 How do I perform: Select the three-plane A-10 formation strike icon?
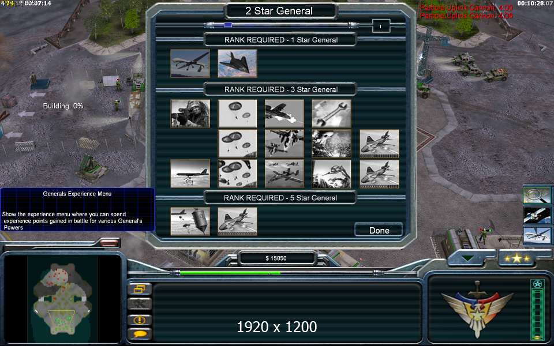(x=285, y=174)
